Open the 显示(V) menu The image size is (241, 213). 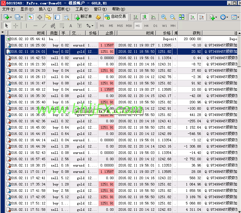tap(27, 9)
